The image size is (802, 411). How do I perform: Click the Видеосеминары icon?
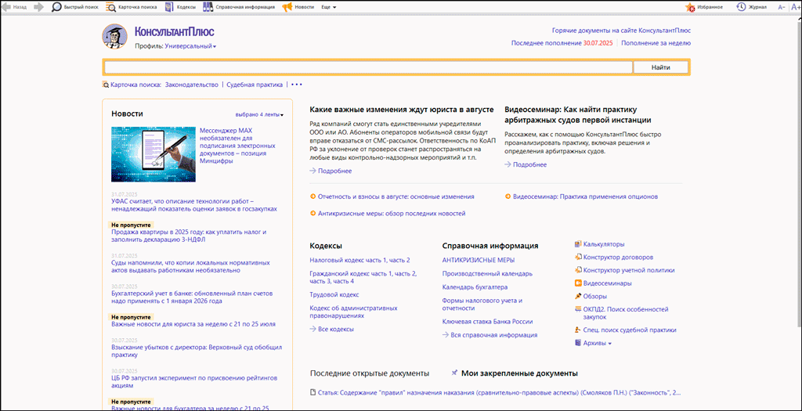click(x=578, y=283)
